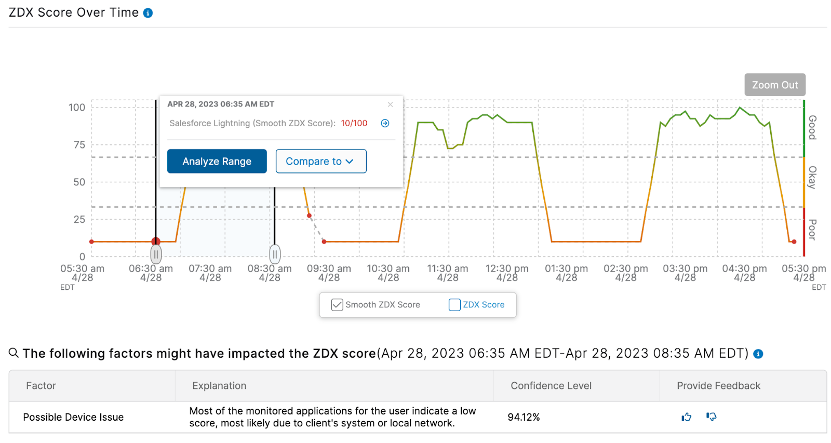Image resolution: width=831 pixels, height=443 pixels.
Task: Click thumbs up feedback icon
Action: 687,417
